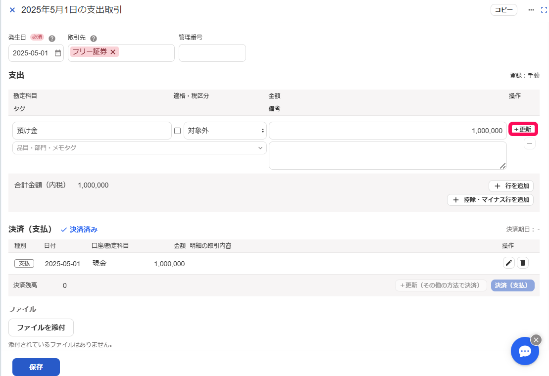Image resolution: width=549 pixels, height=376 pixels.
Task: Close the expense transaction panel with X
Action: point(12,10)
